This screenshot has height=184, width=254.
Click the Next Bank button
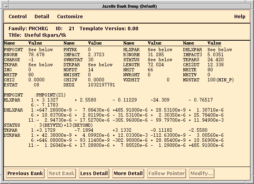click(x=61, y=173)
